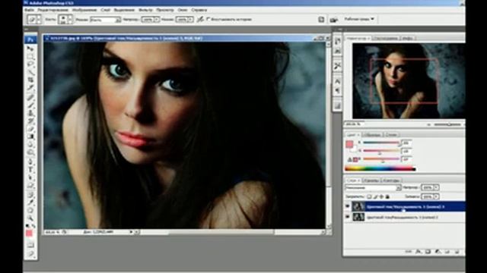487x273 pixels.
Task: Click the Navigator zoom slider
Action: (x=447, y=124)
